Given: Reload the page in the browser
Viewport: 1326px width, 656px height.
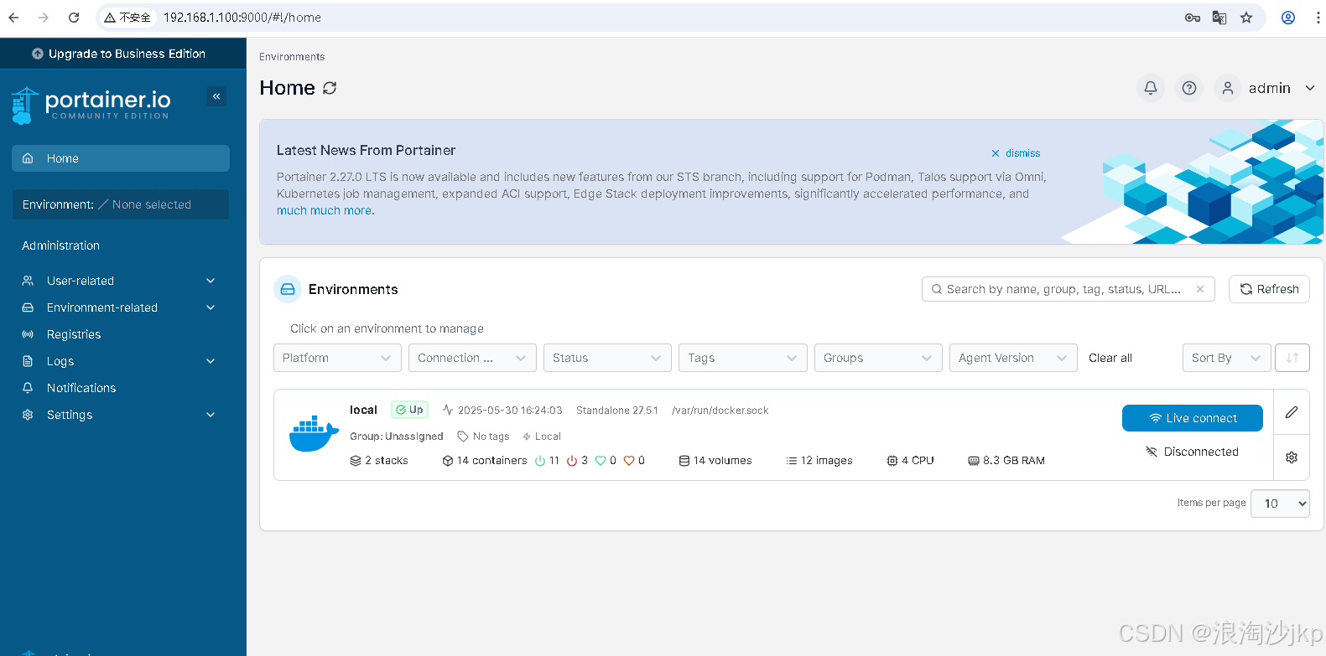Looking at the screenshot, I should pos(74,18).
